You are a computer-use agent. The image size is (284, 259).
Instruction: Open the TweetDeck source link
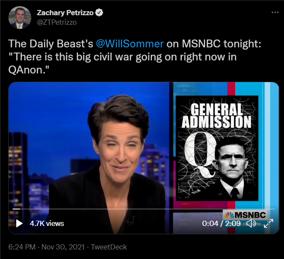coord(108,247)
